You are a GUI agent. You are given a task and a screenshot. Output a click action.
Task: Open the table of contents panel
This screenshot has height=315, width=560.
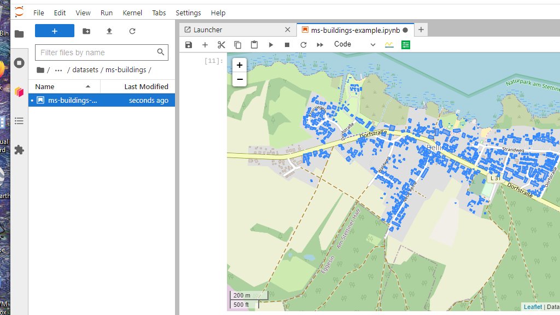coord(19,121)
